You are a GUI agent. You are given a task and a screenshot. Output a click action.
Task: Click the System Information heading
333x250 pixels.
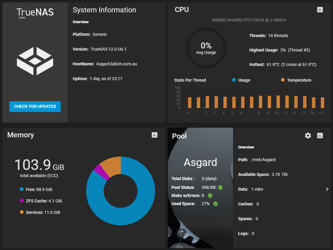pos(104,10)
